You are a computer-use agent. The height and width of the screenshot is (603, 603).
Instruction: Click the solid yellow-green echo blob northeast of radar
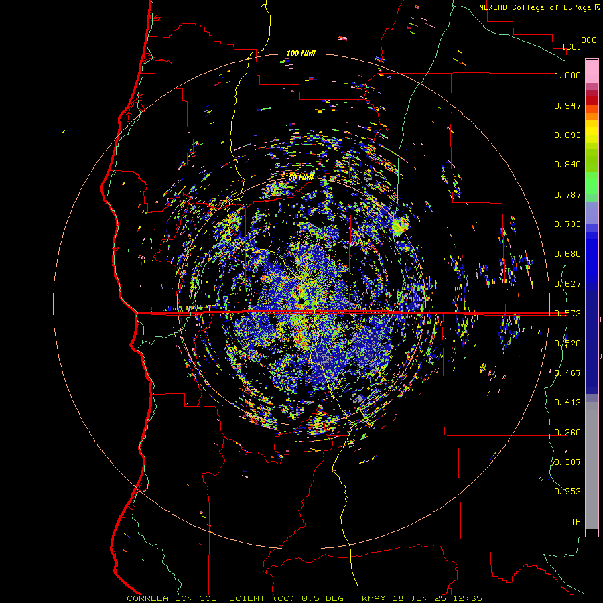point(401,226)
